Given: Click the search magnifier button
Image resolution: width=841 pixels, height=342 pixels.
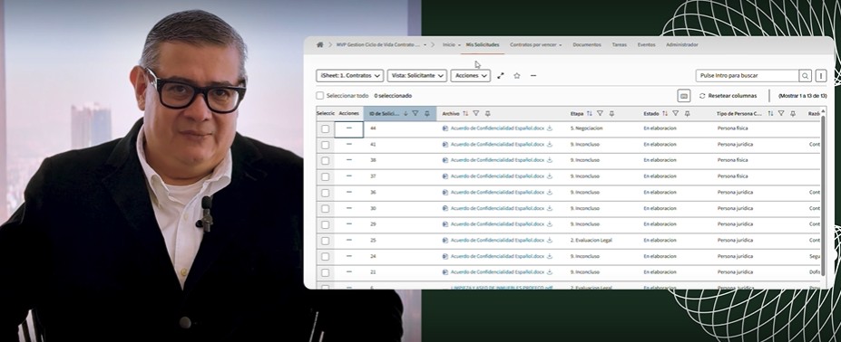Looking at the screenshot, I should pyautogui.click(x=805, y=76).
